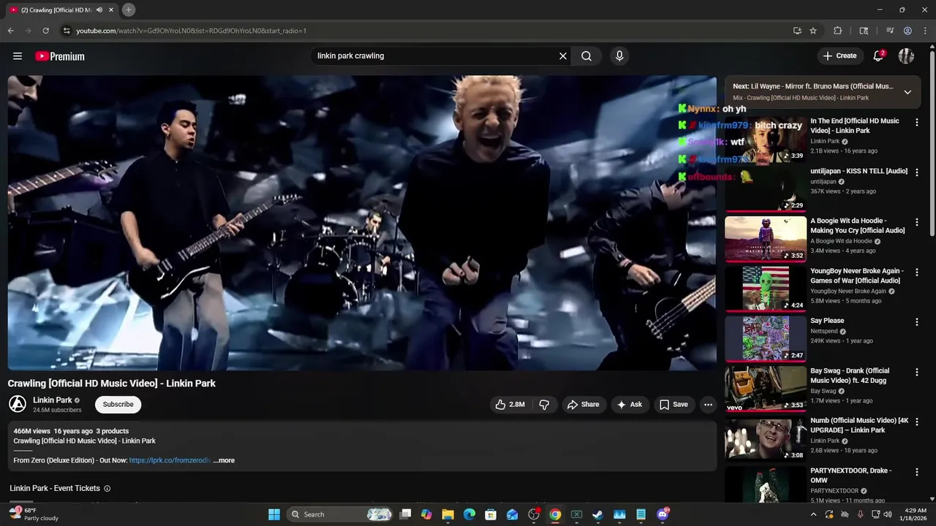
Task: Open File Explorer from taskbar
Action: (448, 514)
